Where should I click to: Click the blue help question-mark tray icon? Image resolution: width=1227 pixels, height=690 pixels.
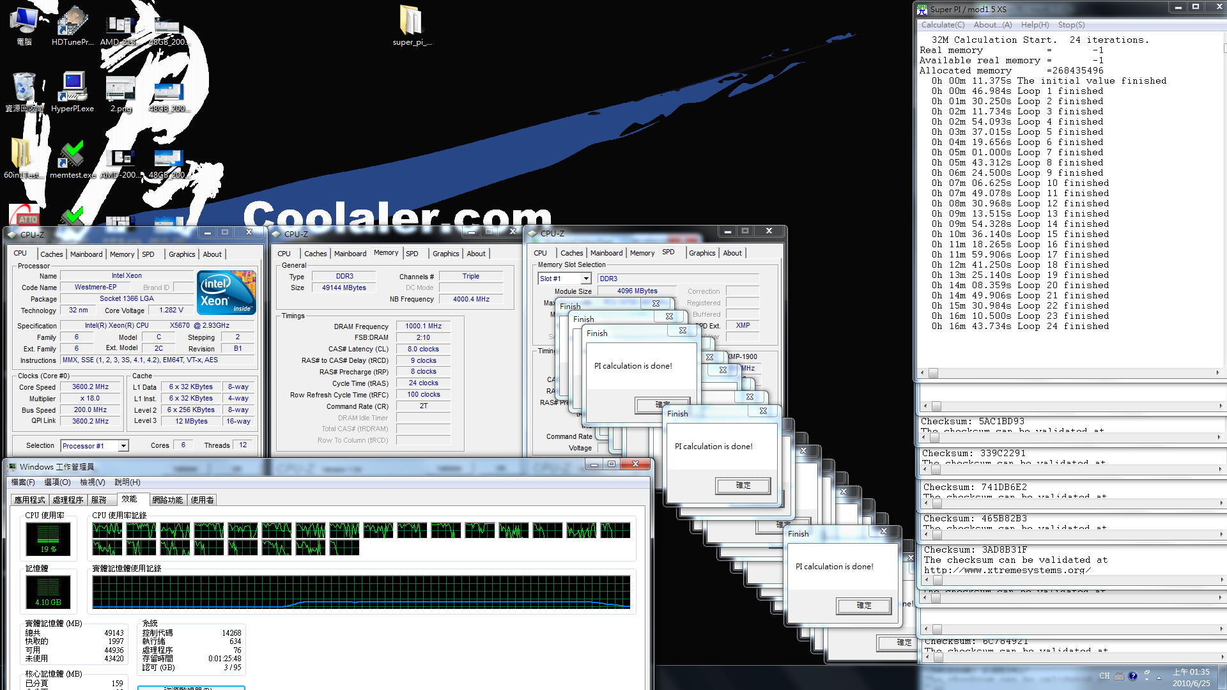pos(1133,676)
